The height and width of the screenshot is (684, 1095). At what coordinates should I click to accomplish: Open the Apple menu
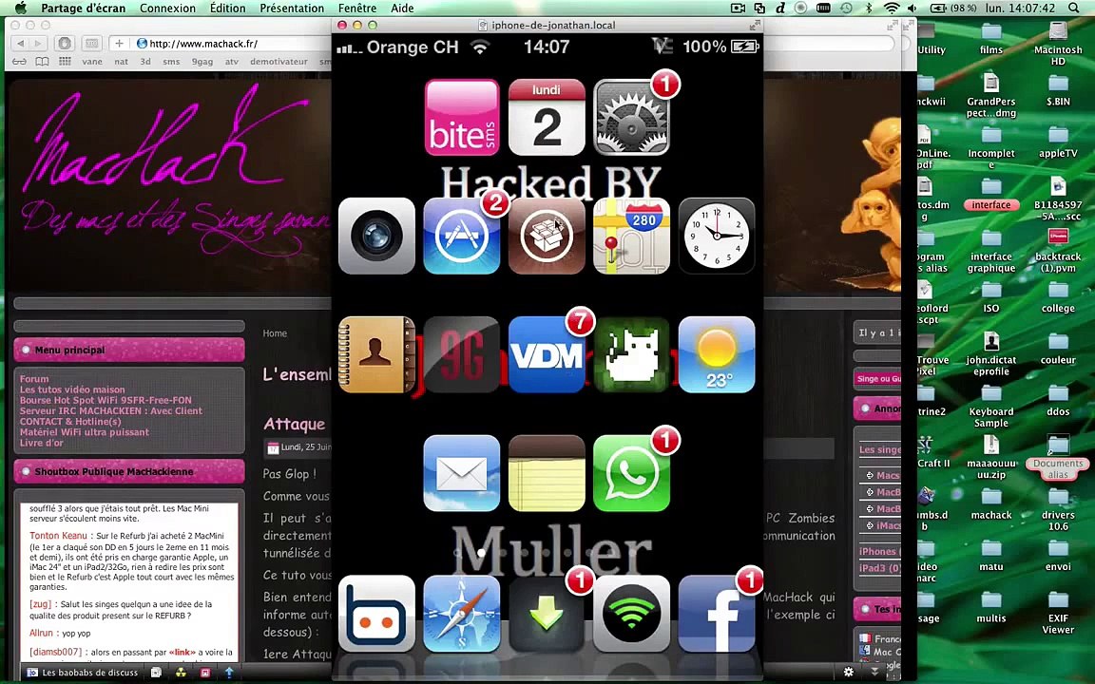click(x=21, y=8)
